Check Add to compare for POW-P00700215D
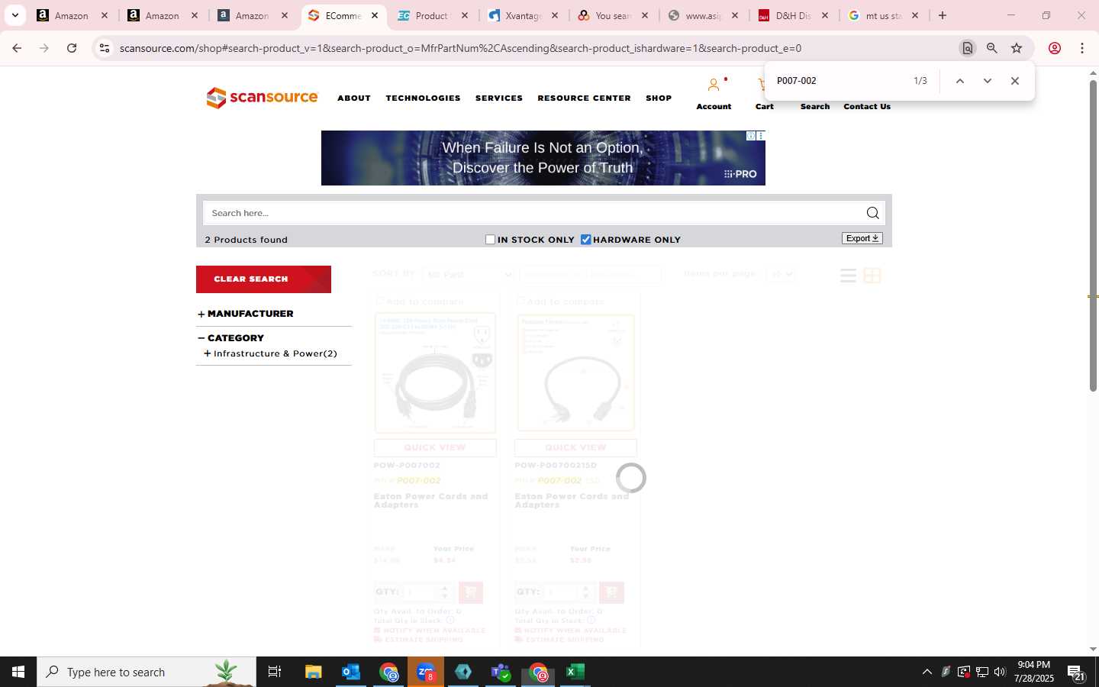Screen dimensions: 1099x687 point(520,302)
